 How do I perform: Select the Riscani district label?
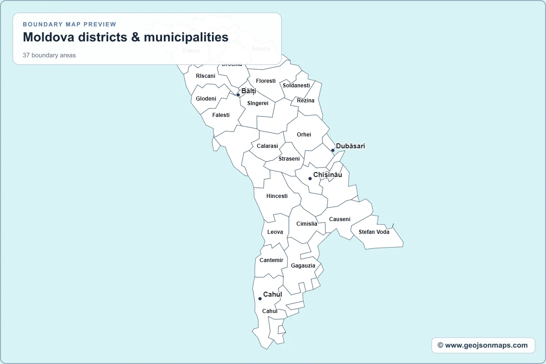[206, 76]
